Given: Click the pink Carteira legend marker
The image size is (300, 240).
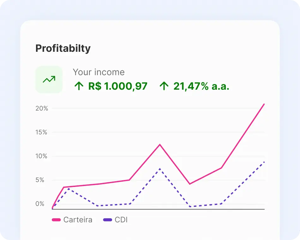Looking at the screenshot, I should [x=56, y=220].
